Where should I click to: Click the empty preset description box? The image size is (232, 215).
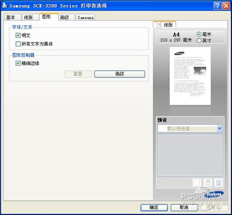tap(190, 155)
